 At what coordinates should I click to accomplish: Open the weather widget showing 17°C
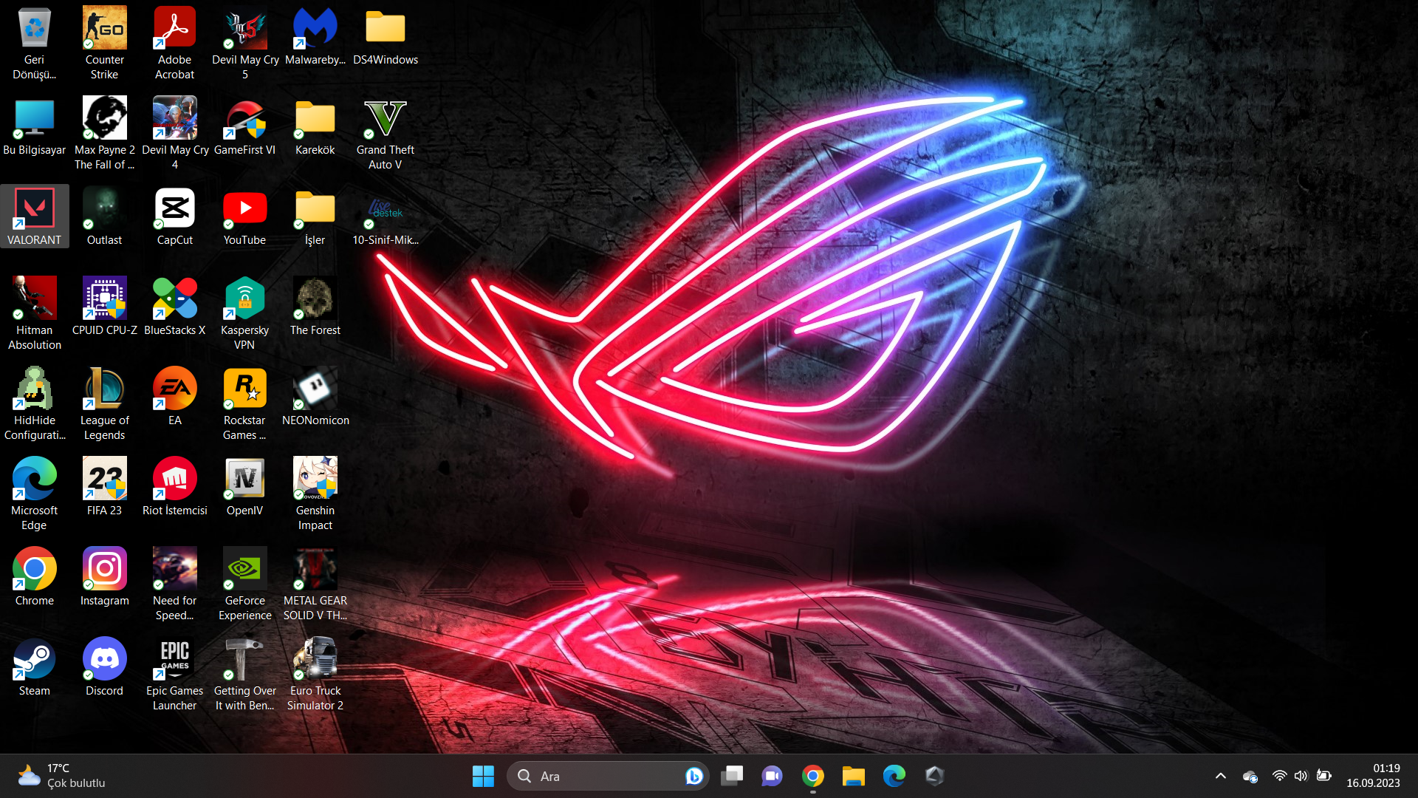(62, 776)
